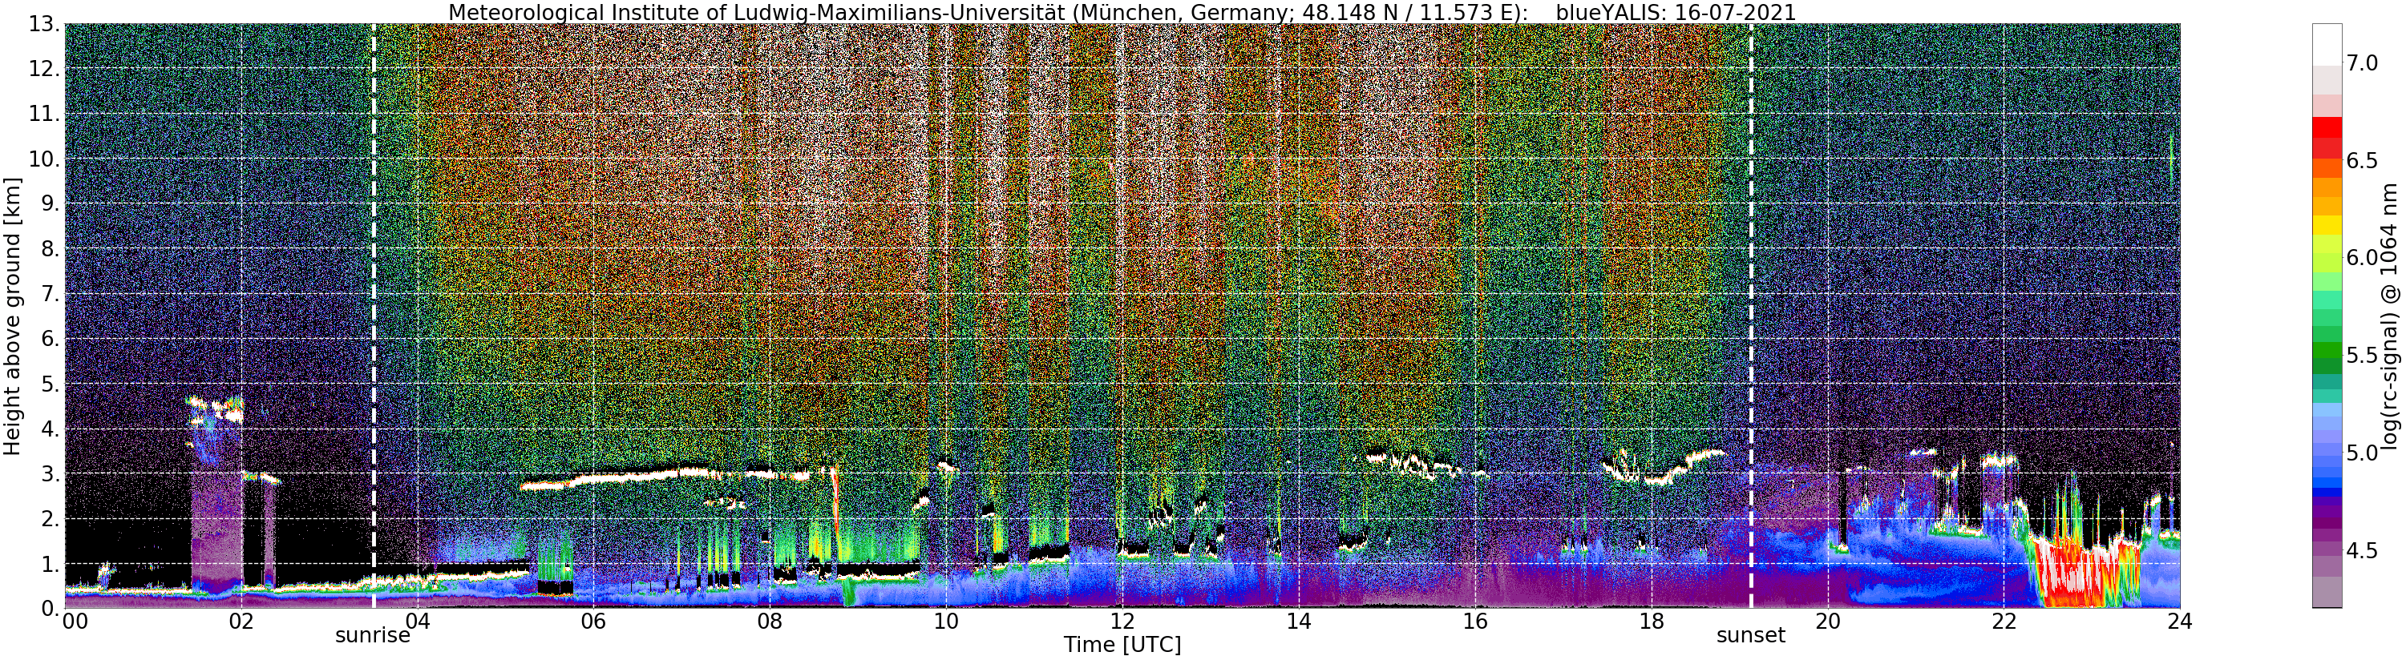Click the time tick label '18'
The image size is (2406, 660).
(x=1652, y=622)
